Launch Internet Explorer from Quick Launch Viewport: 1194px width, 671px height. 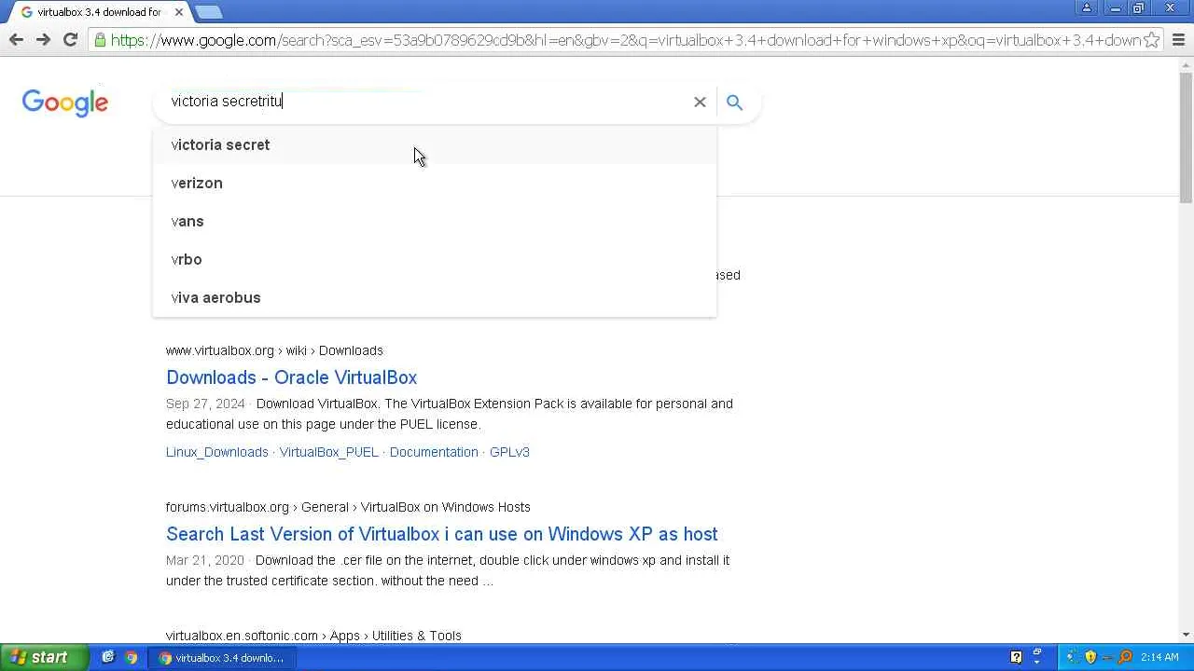pos(108,657)
